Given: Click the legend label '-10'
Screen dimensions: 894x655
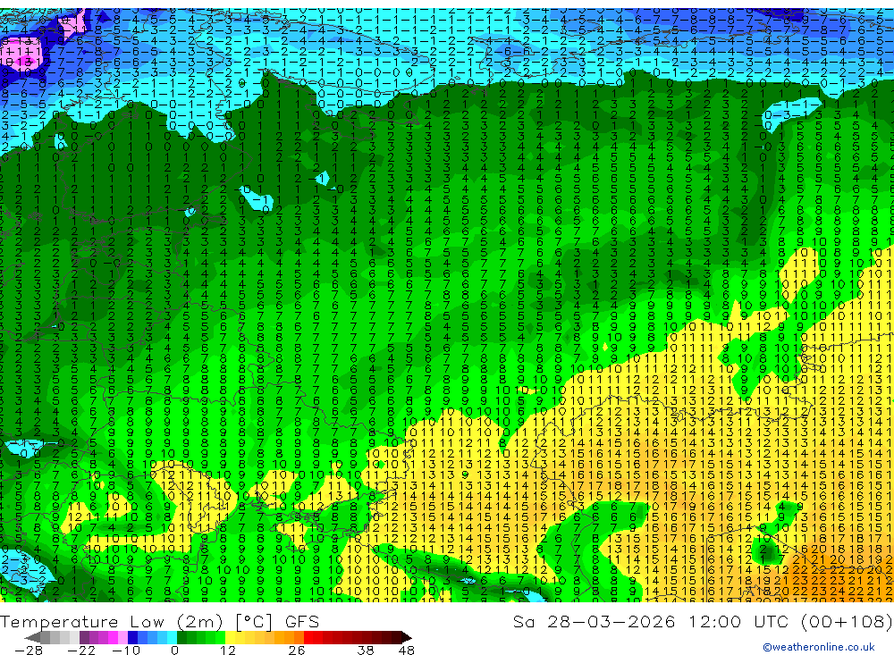Looking at the screenshot, I should 126,651.
